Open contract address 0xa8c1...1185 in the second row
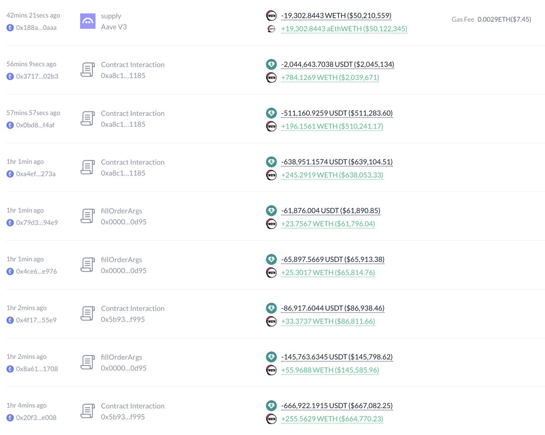 pos(123,75)
